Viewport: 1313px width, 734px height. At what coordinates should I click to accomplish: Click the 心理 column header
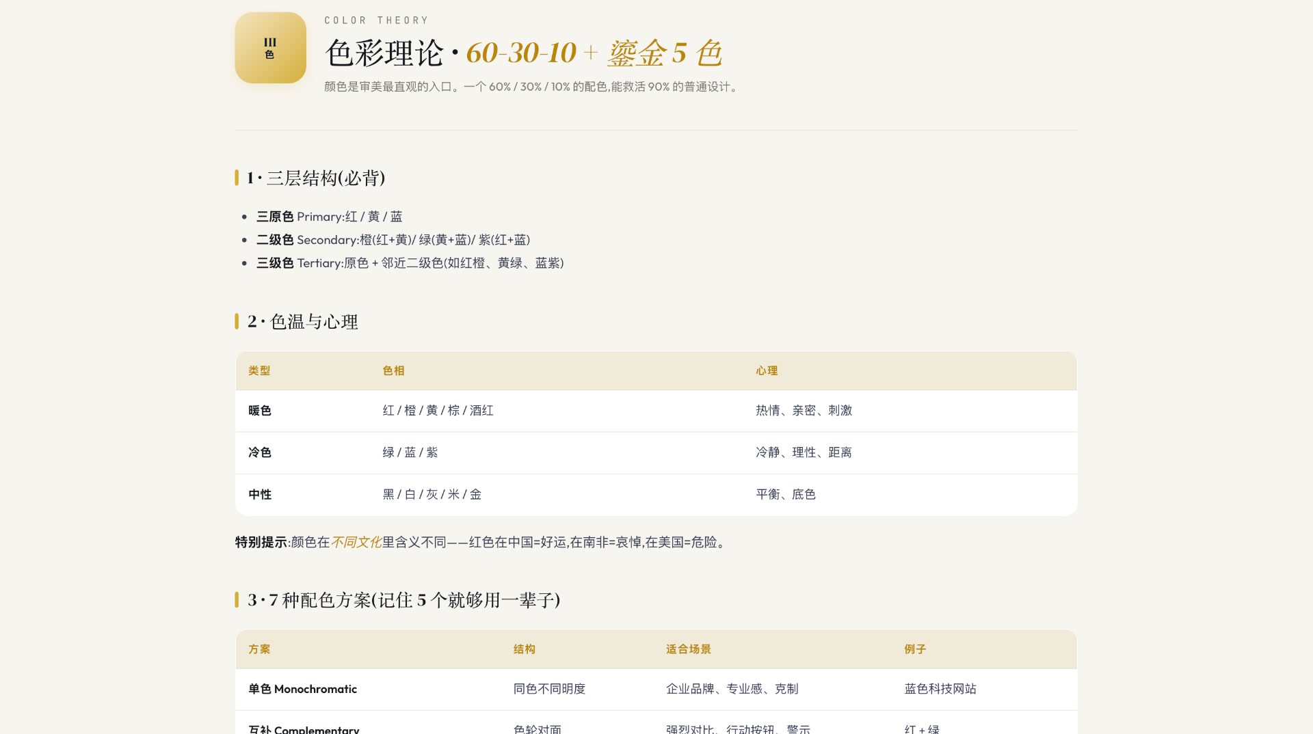point(767,370)
